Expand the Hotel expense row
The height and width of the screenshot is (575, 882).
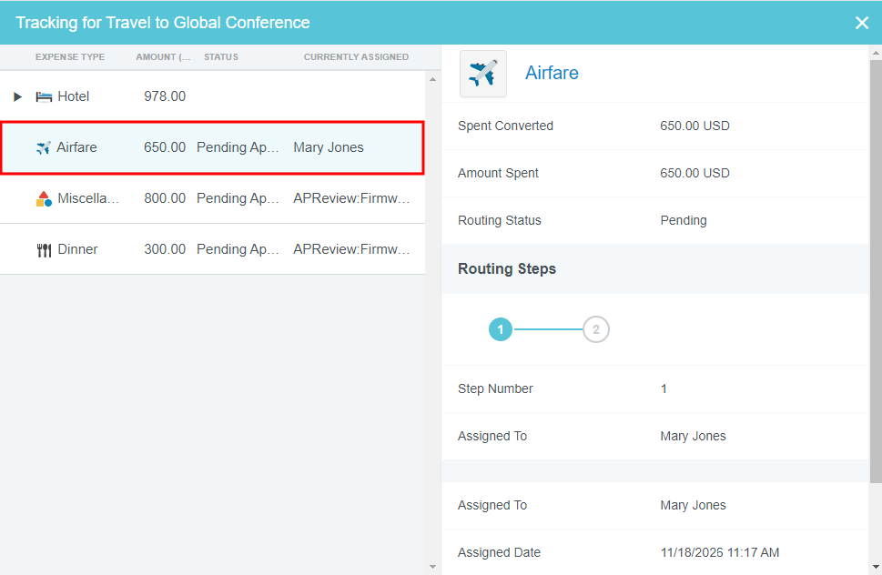click(x=17, y=96)
